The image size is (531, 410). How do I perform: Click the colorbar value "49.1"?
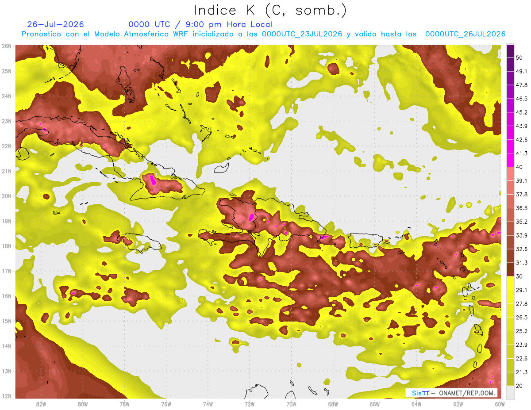click(x=522, y=71)
